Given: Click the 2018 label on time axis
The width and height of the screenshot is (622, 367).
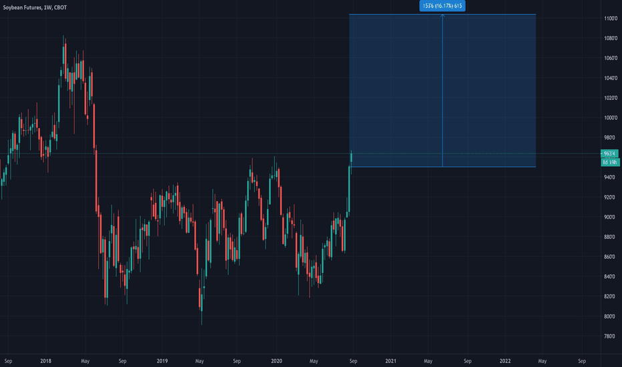Looking at the screenshot, I should (45, 361).
